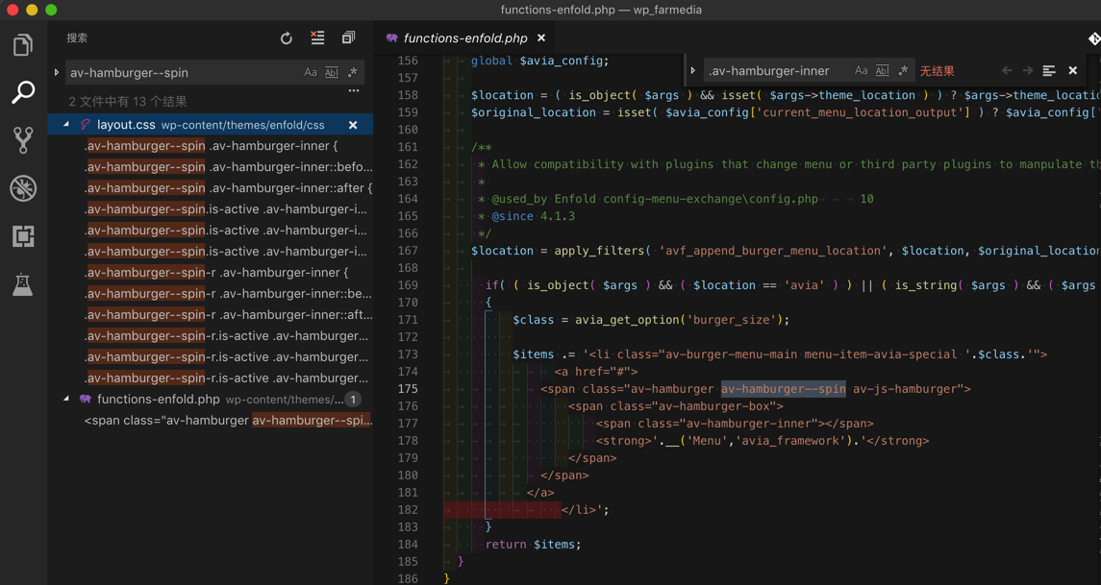1101x585 pixels.
Task: Dismiss layout.css from search results
Action: (x=353, y=125)
